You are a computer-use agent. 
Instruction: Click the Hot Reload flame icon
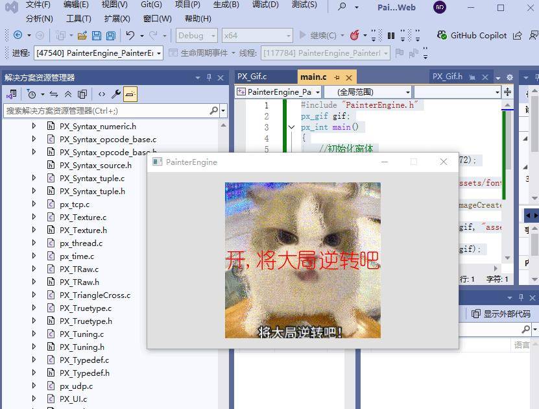click(x=354, y=35)
